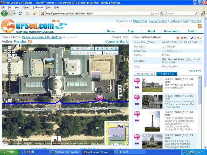Click the Upload Tracks link
The image size is (207, 155).
click(158, 21)
